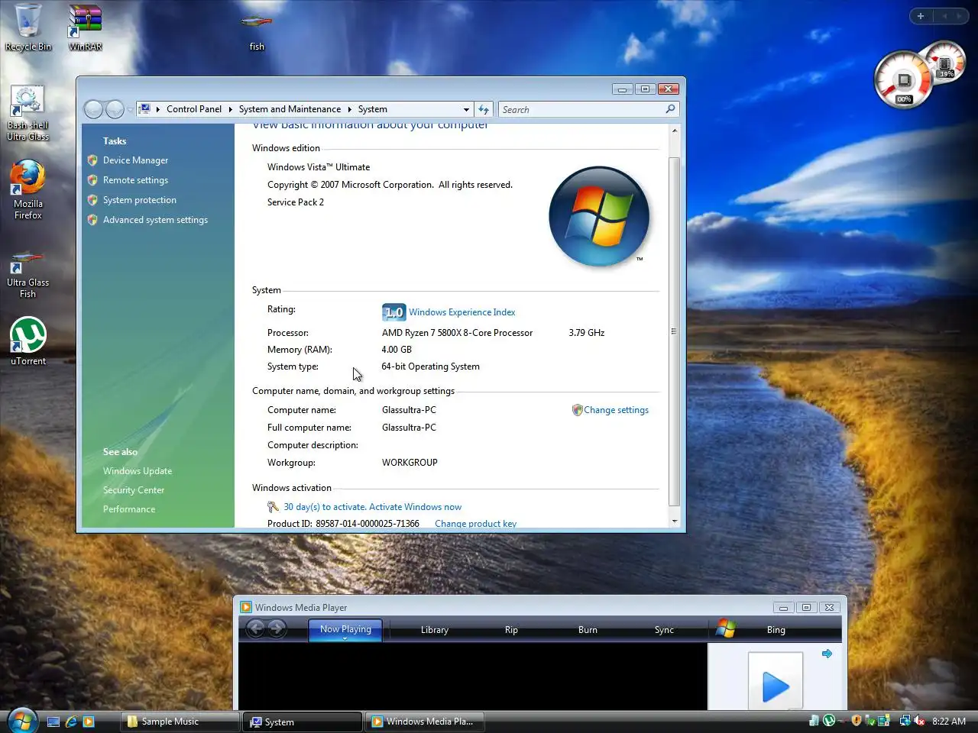The width and height of the screenshot is (978, 733).
Task: Open Device Manager from Tasks
Action: pyautogui.click(x=135, y=160)
